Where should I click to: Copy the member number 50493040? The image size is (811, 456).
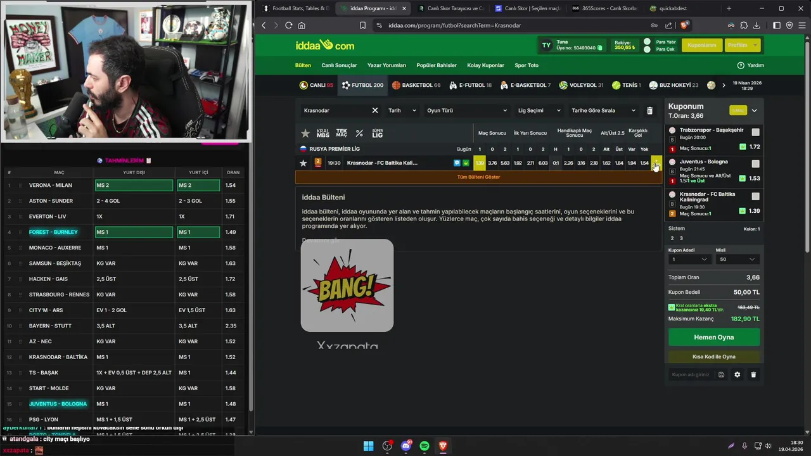tap(600, 48)
